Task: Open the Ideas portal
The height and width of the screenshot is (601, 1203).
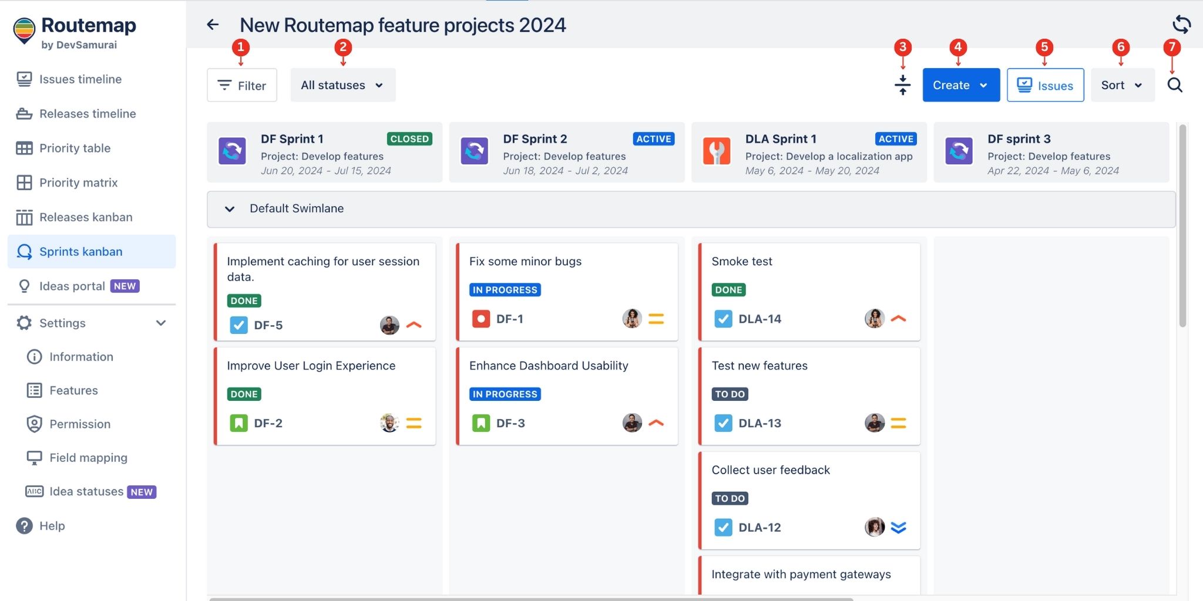Action: pos(73,286)
